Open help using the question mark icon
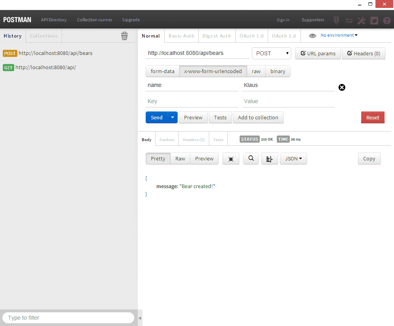This screenshot has height=326, width=394. click(387, 20)
